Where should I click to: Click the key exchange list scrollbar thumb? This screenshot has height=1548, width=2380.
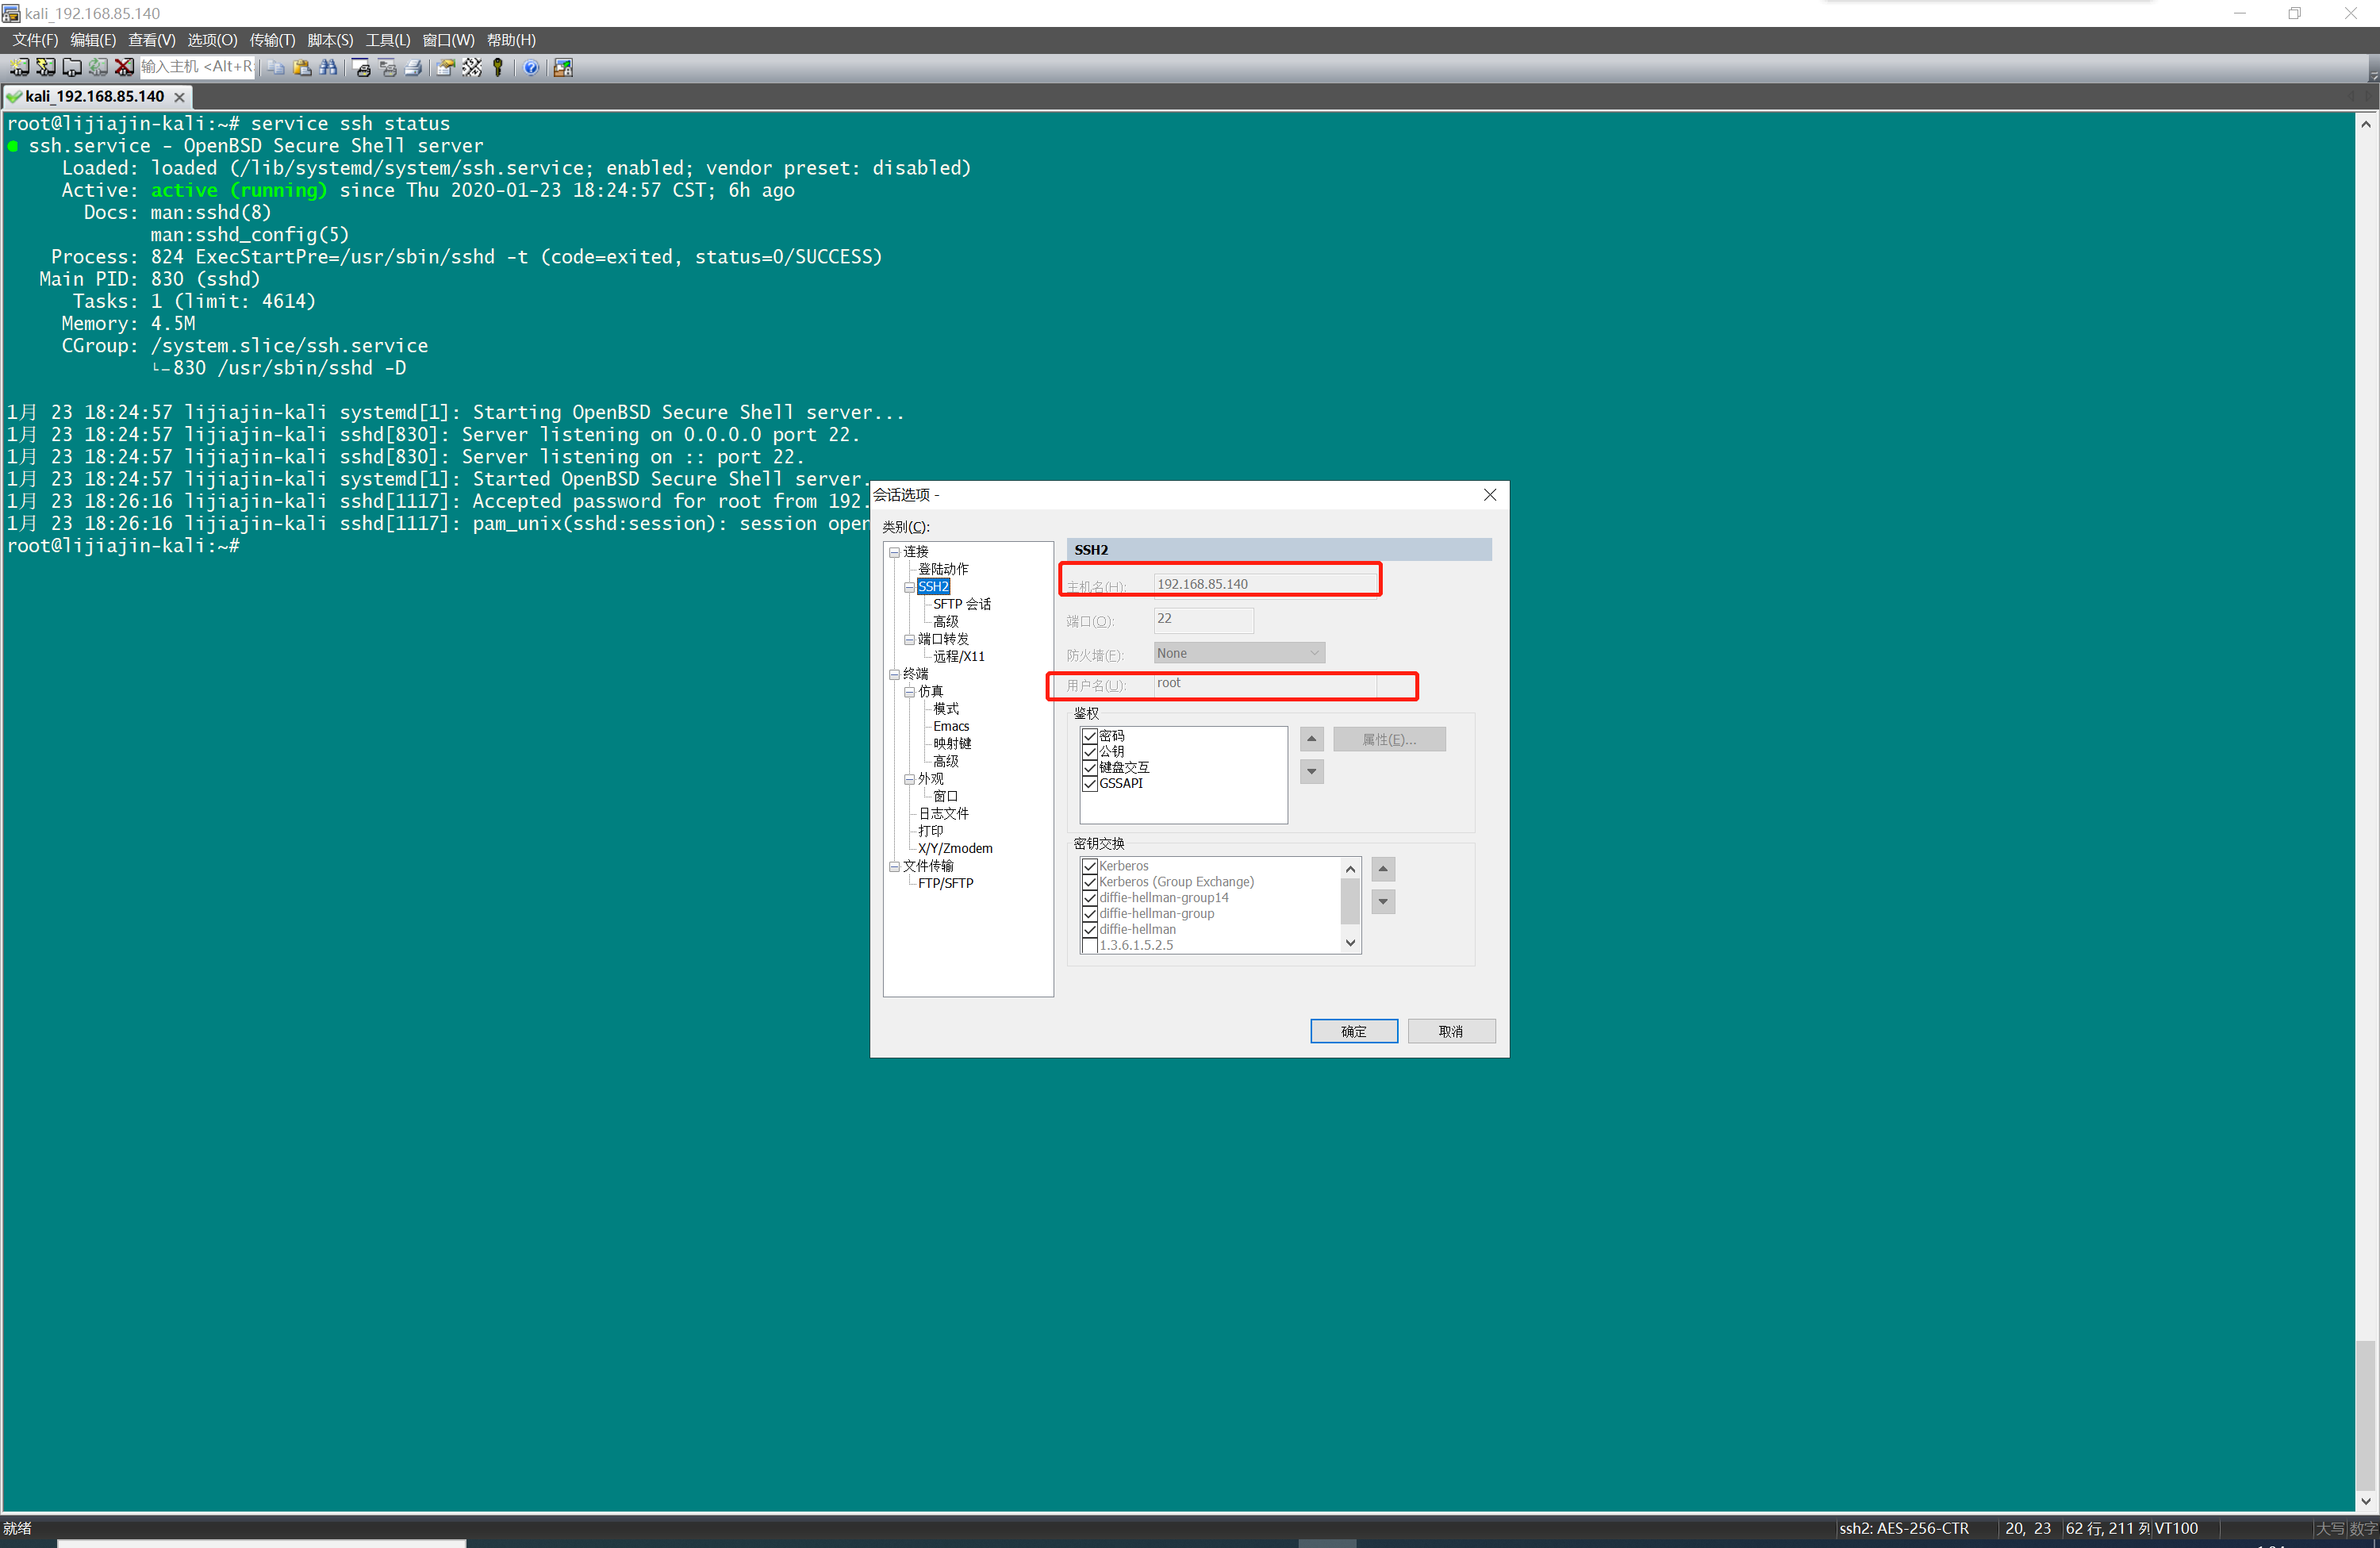(x=1350, y=902)
